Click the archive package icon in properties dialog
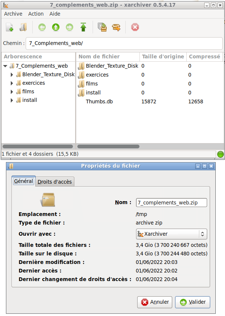Viewport: 225px width, 316px height. (48, 200)
